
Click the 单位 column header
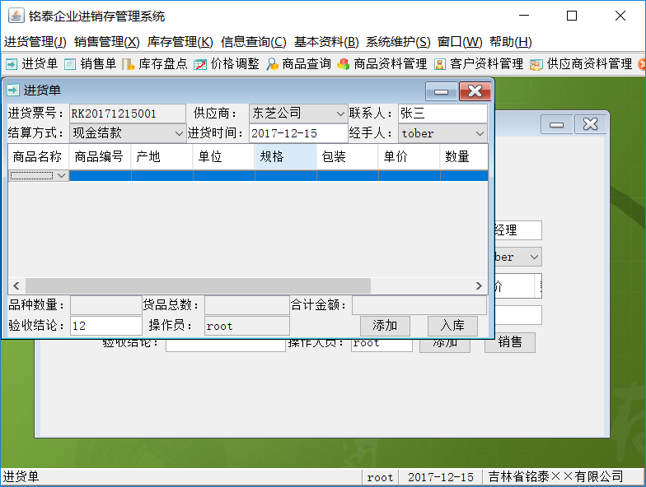pyautogui.click(x=224, y=156)
